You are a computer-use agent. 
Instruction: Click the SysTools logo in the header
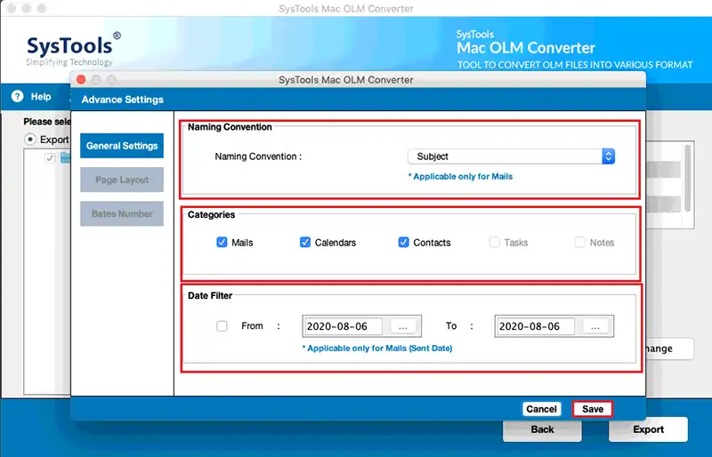point(73,49)
